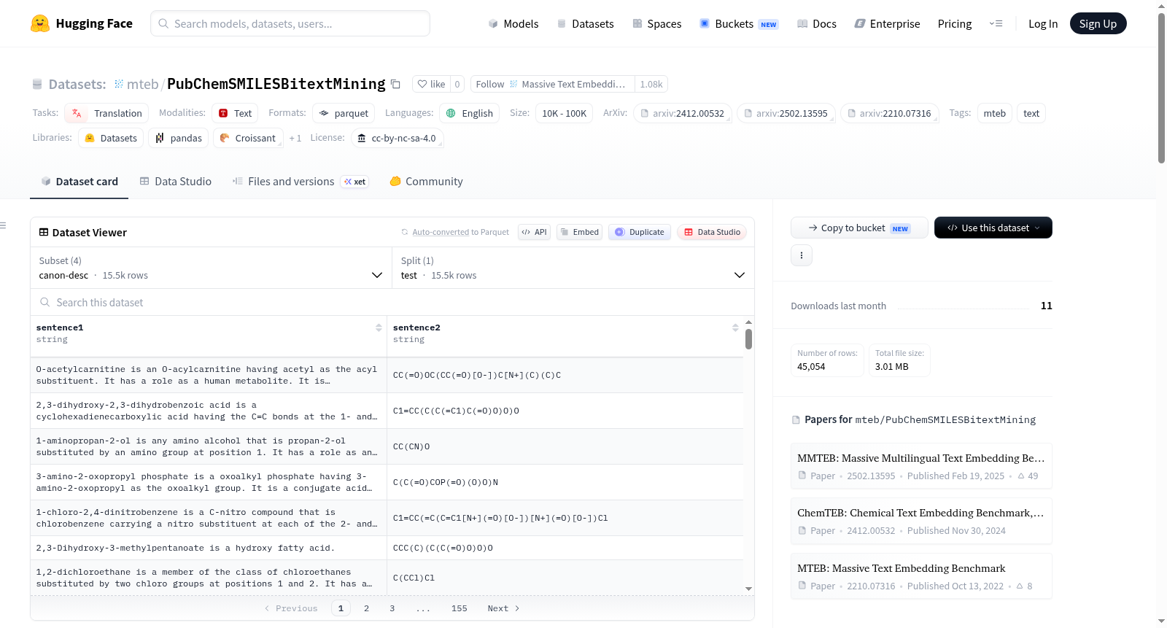
Task: Open the MMTEB paper card
Action: pos(921,466)
